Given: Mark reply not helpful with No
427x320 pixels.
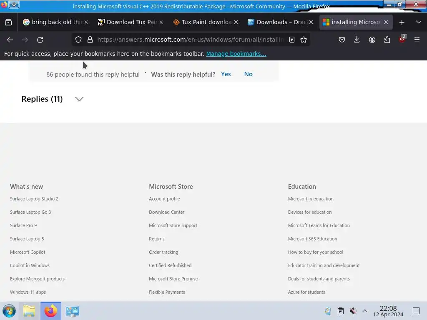Looking at the screenshot, I should [248, 74].
